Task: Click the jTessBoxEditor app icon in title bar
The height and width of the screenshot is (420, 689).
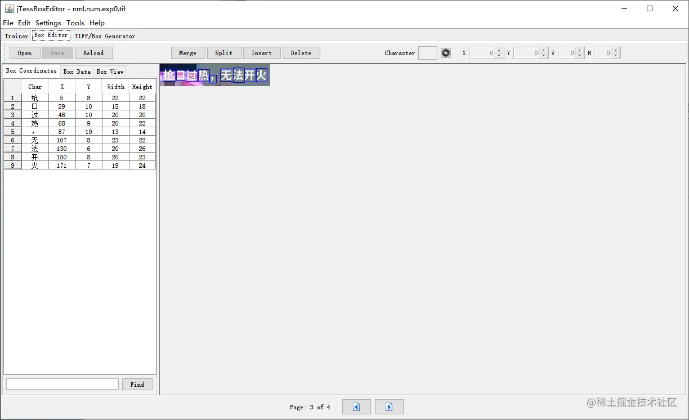Action: click(10, 8)
